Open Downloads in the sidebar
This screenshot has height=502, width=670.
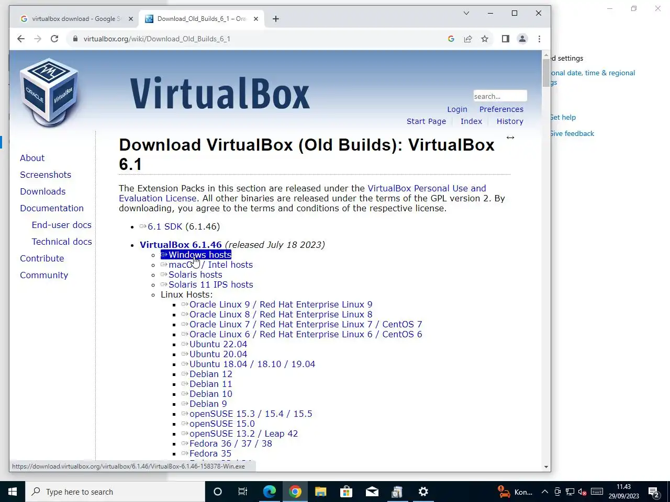[x=43, y=191]
